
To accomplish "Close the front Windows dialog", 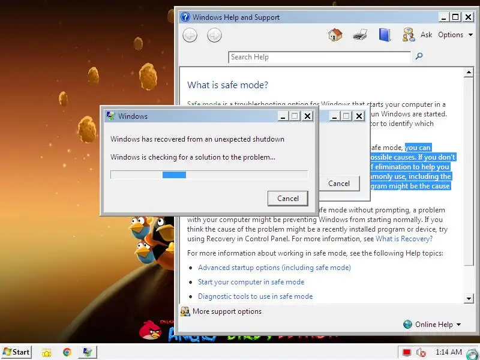I will [307, 116].
